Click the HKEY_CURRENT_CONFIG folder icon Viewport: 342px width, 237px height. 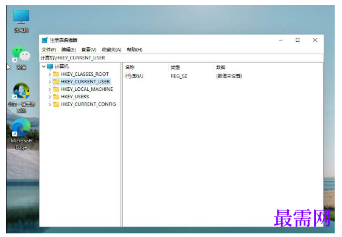point(56,104)
